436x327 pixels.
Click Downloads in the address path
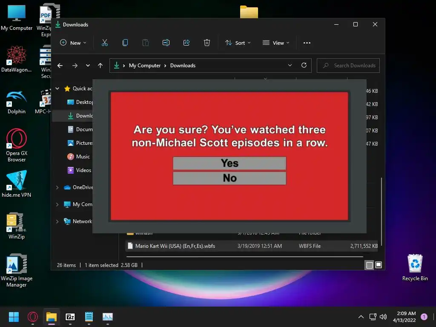point(183,66)
